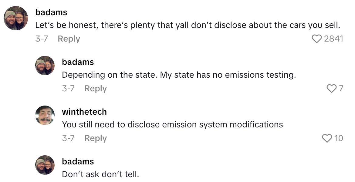Reply to winthetech's comment
This screenshot has width=355, height=182.
pos(96,138)
